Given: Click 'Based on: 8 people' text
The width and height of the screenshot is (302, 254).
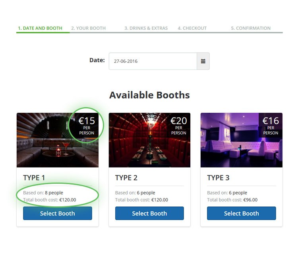Looking at the screenshot, I should coord(43,192).
